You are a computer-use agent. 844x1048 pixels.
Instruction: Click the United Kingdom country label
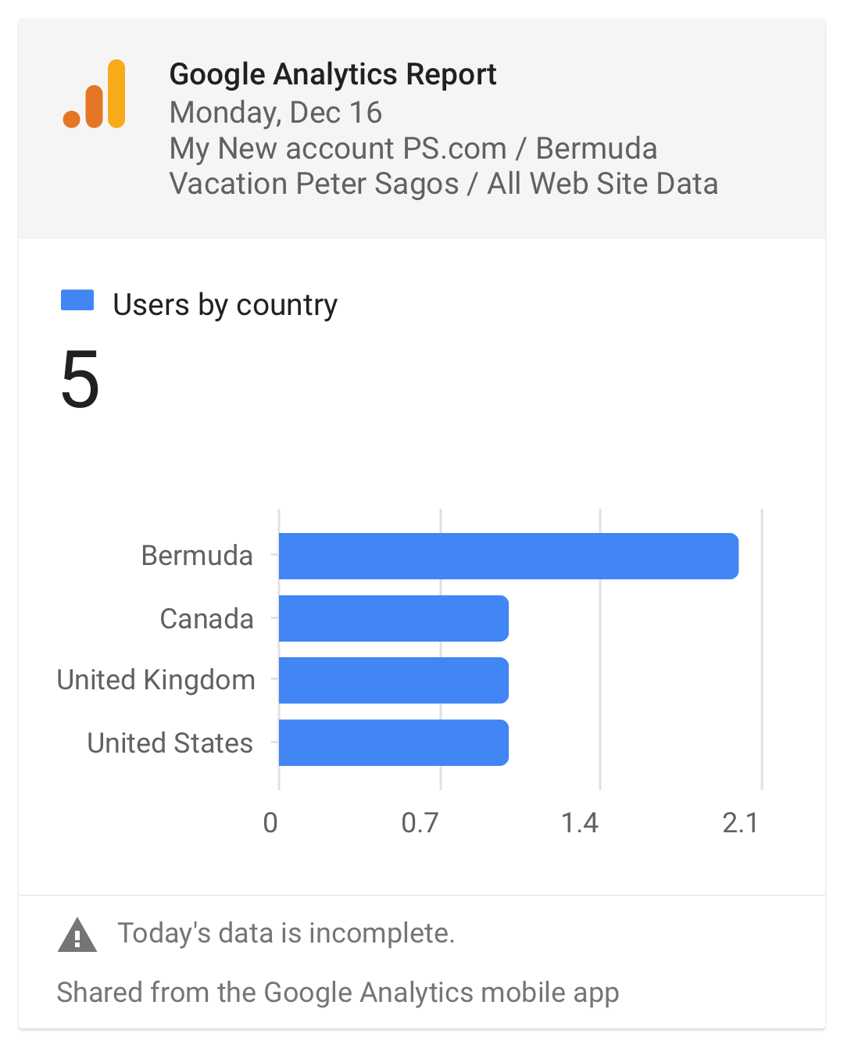click(156, 681)
